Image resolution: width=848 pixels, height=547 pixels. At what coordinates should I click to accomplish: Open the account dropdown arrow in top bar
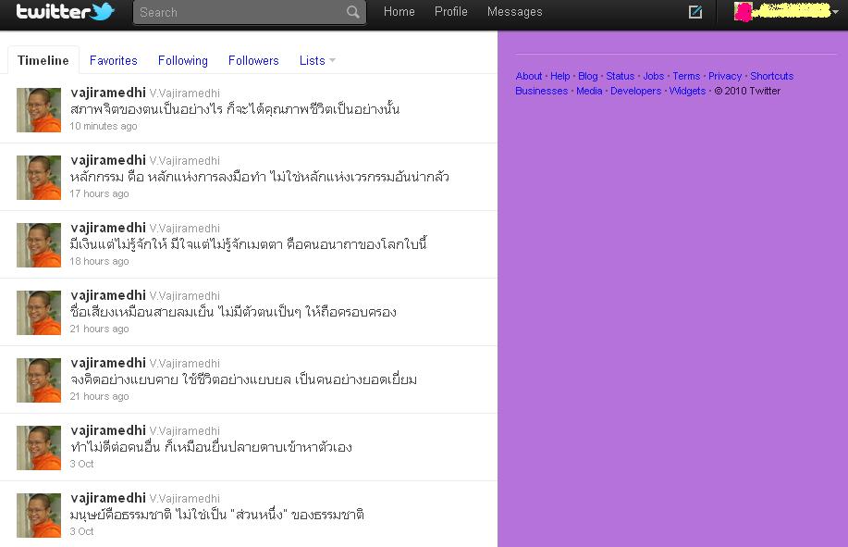(x=835, y=12)
